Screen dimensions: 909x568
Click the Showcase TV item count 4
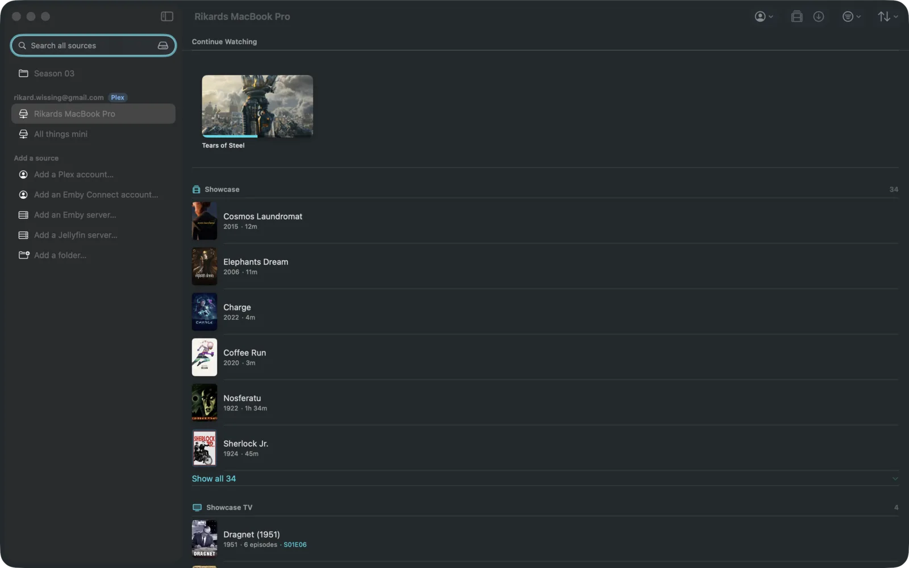click(x=896, y=508)
